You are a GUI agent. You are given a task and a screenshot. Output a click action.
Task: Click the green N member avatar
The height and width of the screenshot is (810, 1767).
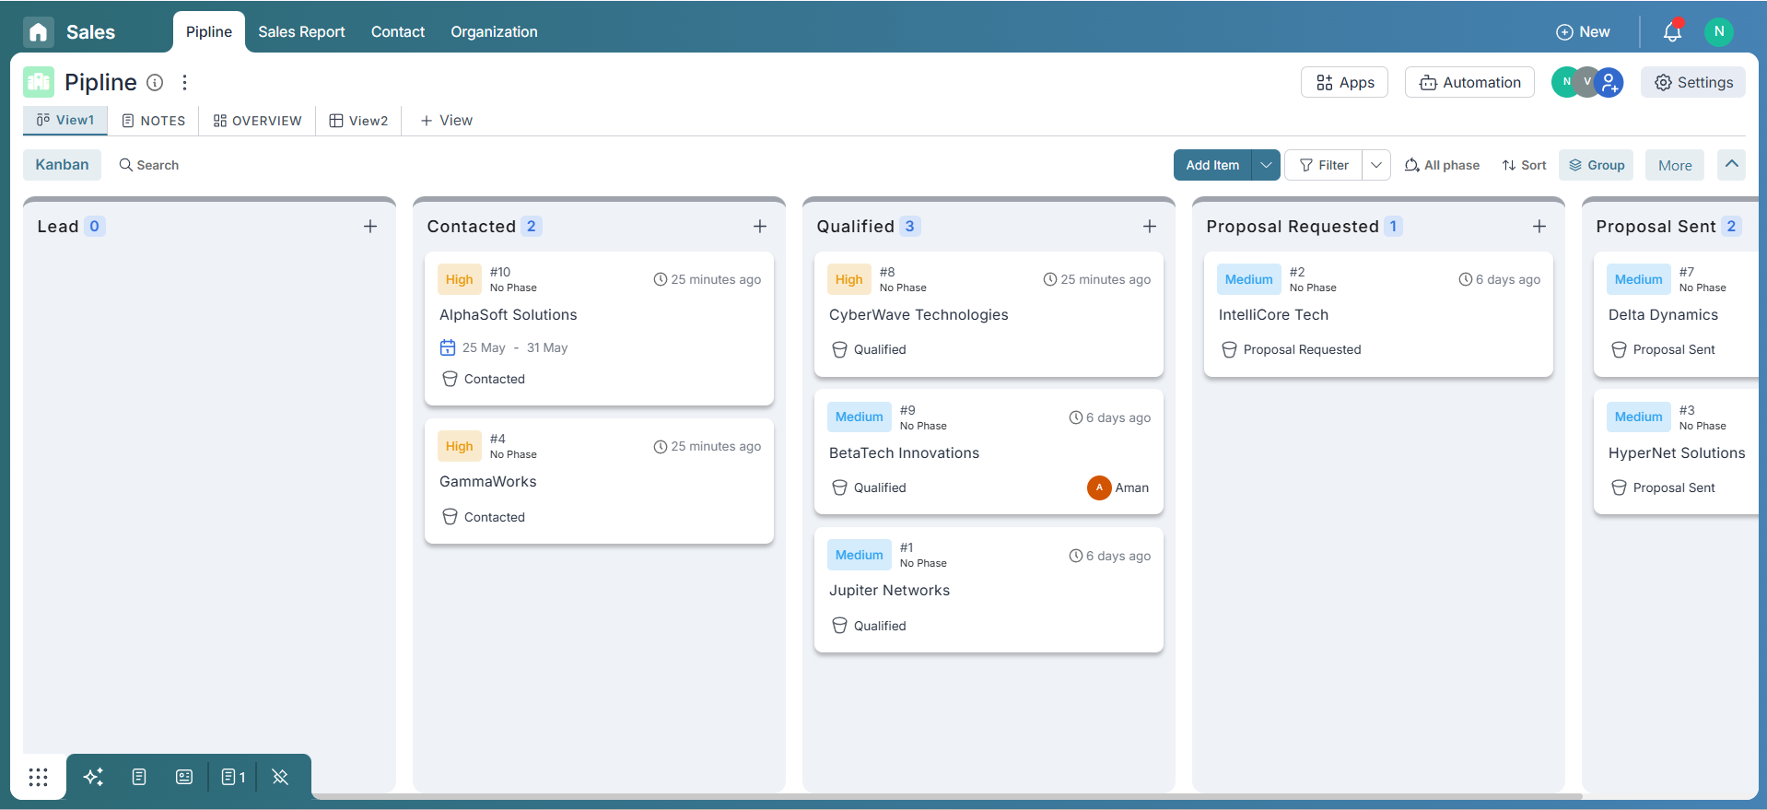[x=1565, y=82]
